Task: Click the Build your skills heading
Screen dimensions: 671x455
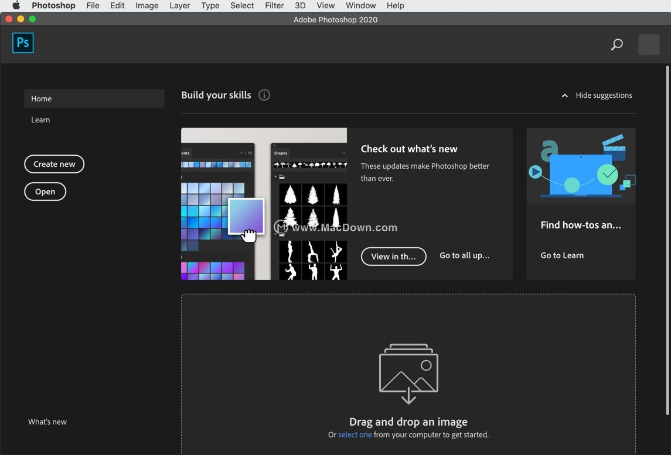Action: coord(216,95)
